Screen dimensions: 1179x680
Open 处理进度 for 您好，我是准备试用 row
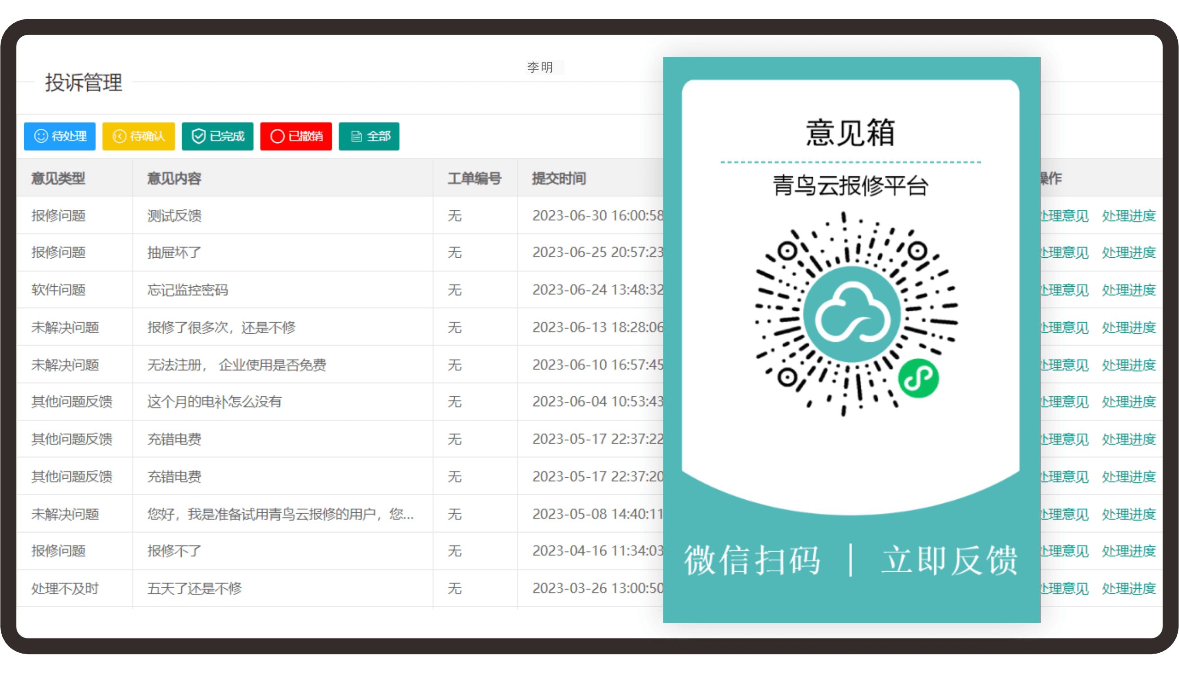coord(1128,514)
